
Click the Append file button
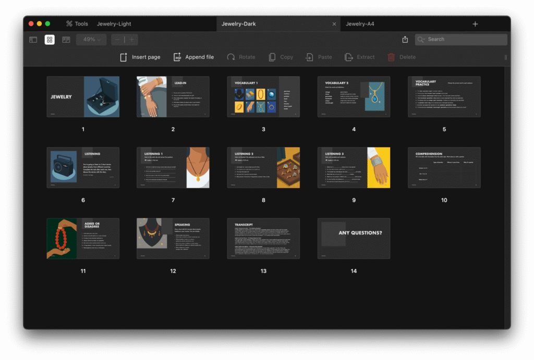click(193, 57)
